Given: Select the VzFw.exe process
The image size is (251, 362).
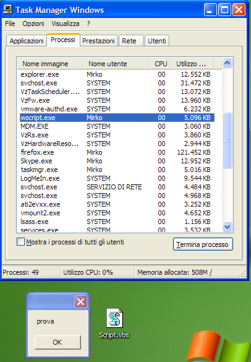Looking at the screenshot, I should point(117,100).
